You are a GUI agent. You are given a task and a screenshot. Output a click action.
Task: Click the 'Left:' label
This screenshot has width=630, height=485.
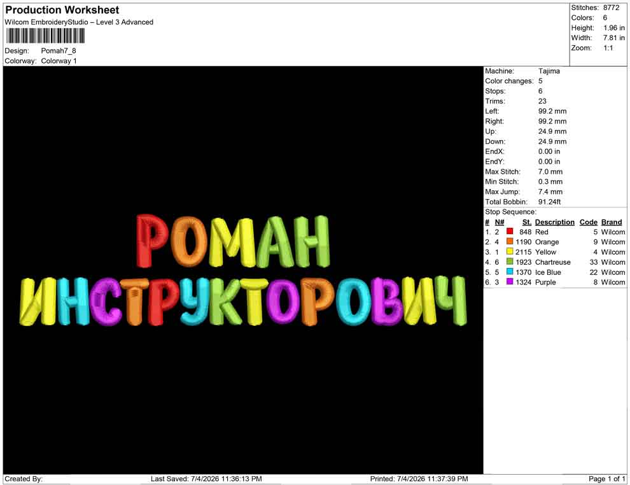(x=492, y=111)
